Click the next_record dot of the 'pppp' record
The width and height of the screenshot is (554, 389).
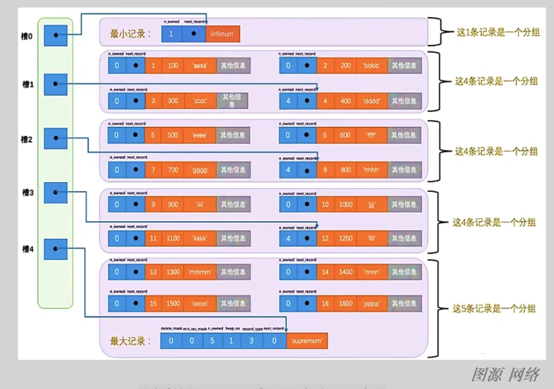(x=306, y=304)
